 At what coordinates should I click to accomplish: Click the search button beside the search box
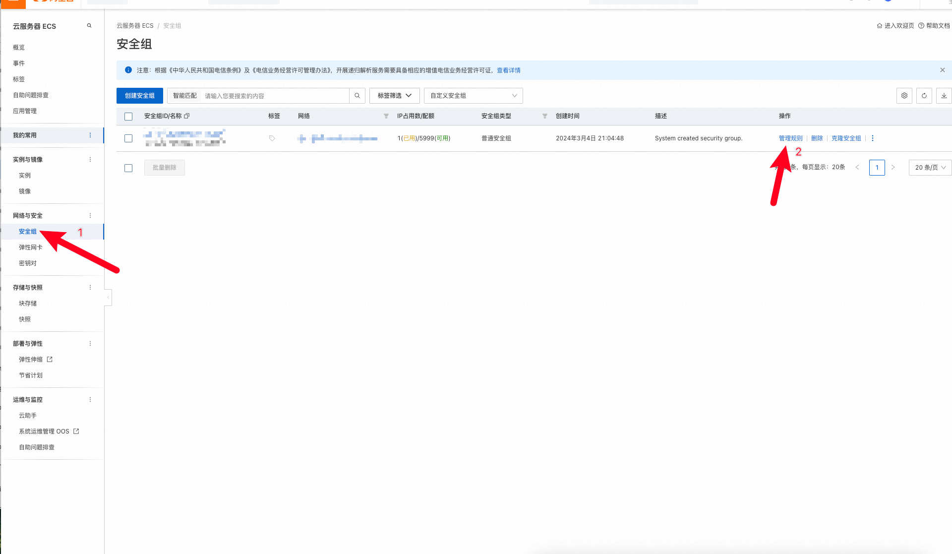[357, 96]
